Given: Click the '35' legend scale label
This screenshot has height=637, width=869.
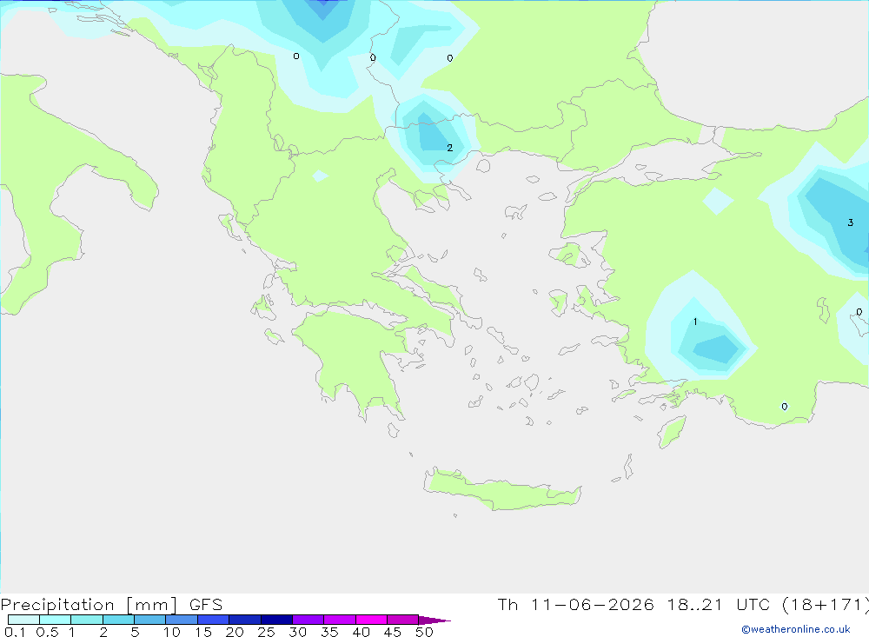Looking at the screenshot, I should coord(329,632).
